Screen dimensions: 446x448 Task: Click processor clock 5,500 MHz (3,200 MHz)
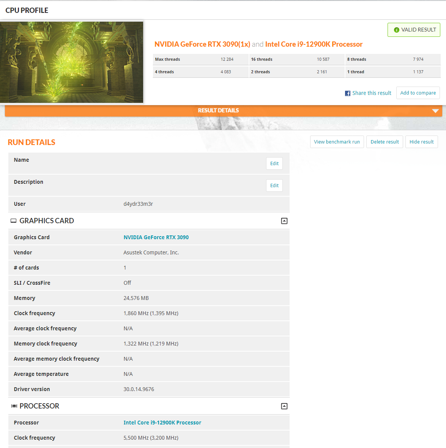point(151,438)
